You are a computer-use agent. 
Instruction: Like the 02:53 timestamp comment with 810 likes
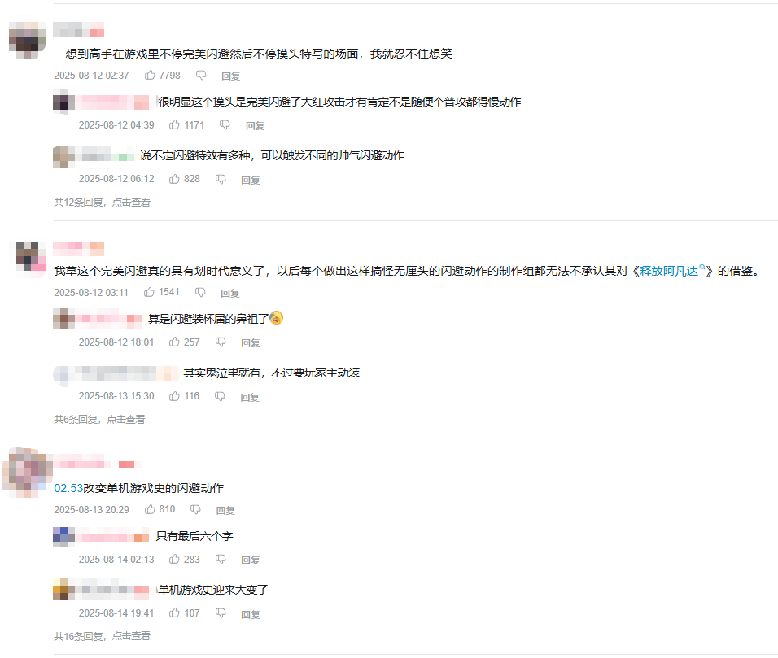pos(150,510)
